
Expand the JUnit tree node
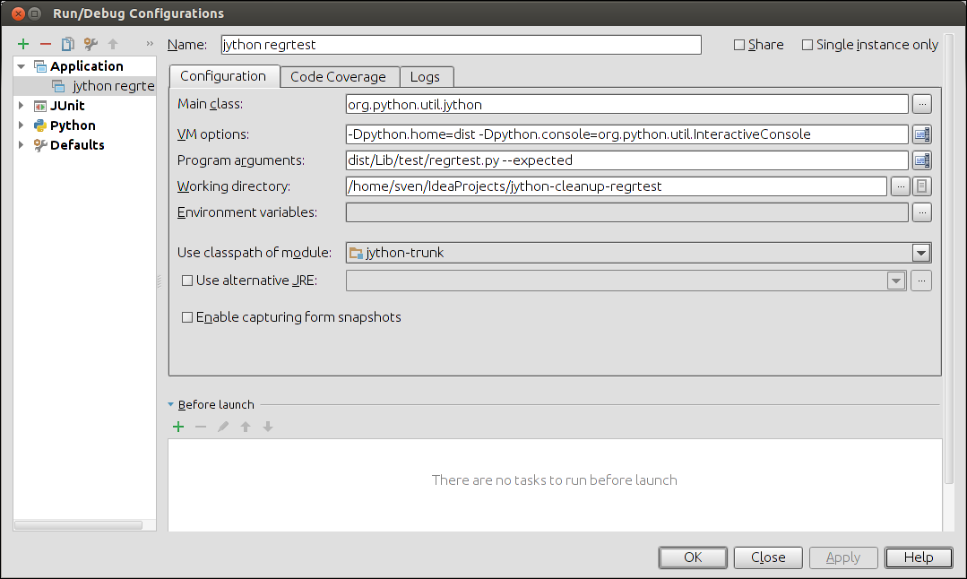(22, 106)
